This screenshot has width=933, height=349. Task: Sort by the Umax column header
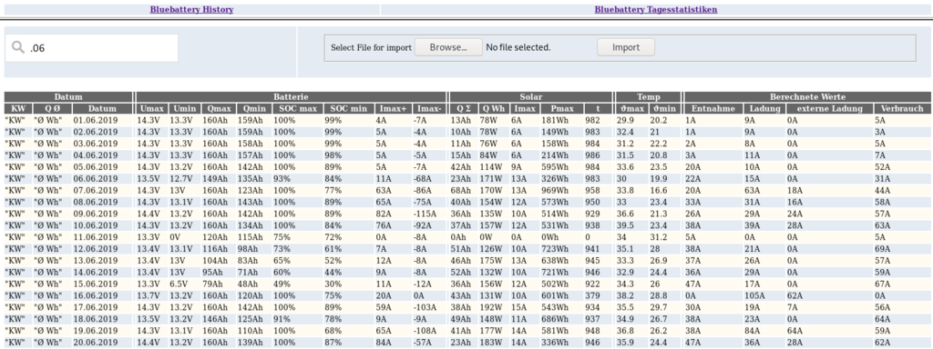[x=151, y=109]
